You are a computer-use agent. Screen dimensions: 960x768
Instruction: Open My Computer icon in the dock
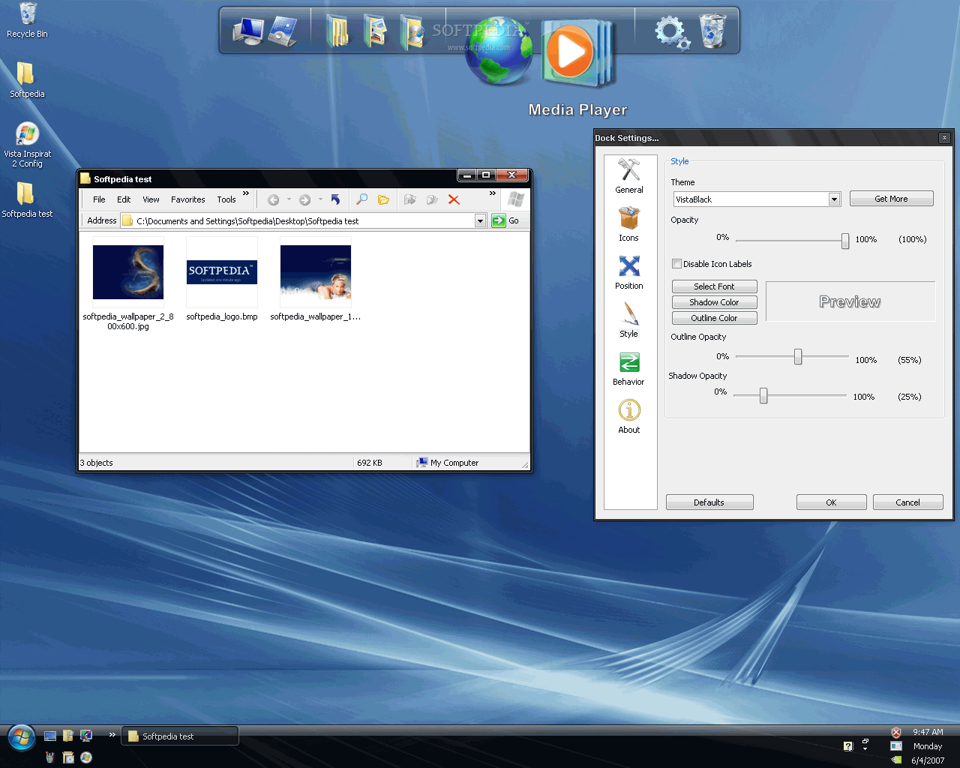247,31
